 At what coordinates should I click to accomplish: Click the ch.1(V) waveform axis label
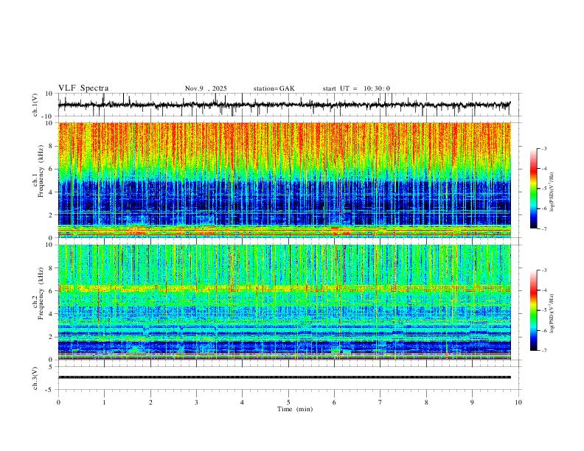tap(35, 105)
